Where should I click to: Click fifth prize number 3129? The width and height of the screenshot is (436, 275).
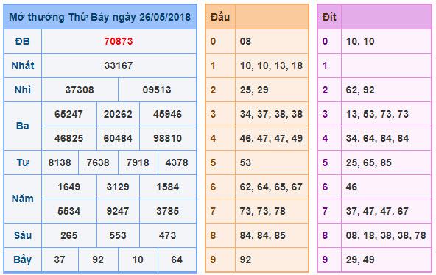(x=118, y=187)
